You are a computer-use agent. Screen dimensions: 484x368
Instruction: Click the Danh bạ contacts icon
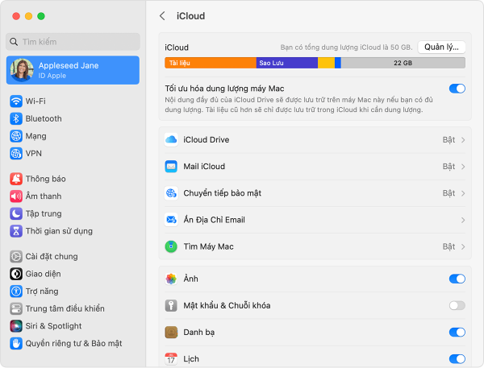(x=171, y=333)
